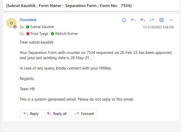Click the forward arrow icon in message header
The width and height of the screenshot is (181, 132).
(x=152, y=20)
